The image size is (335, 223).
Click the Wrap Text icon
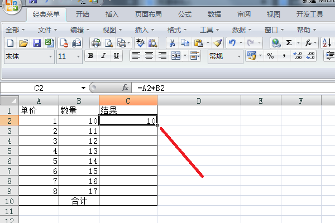[x=195, y=56]
